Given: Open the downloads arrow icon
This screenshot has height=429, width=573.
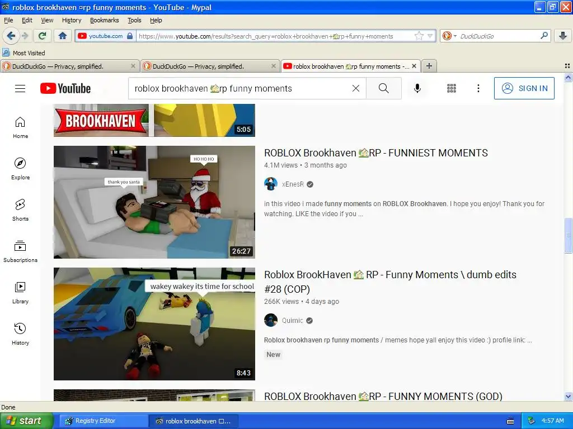Looking at the screenshot, I should [x=563, y=36].
